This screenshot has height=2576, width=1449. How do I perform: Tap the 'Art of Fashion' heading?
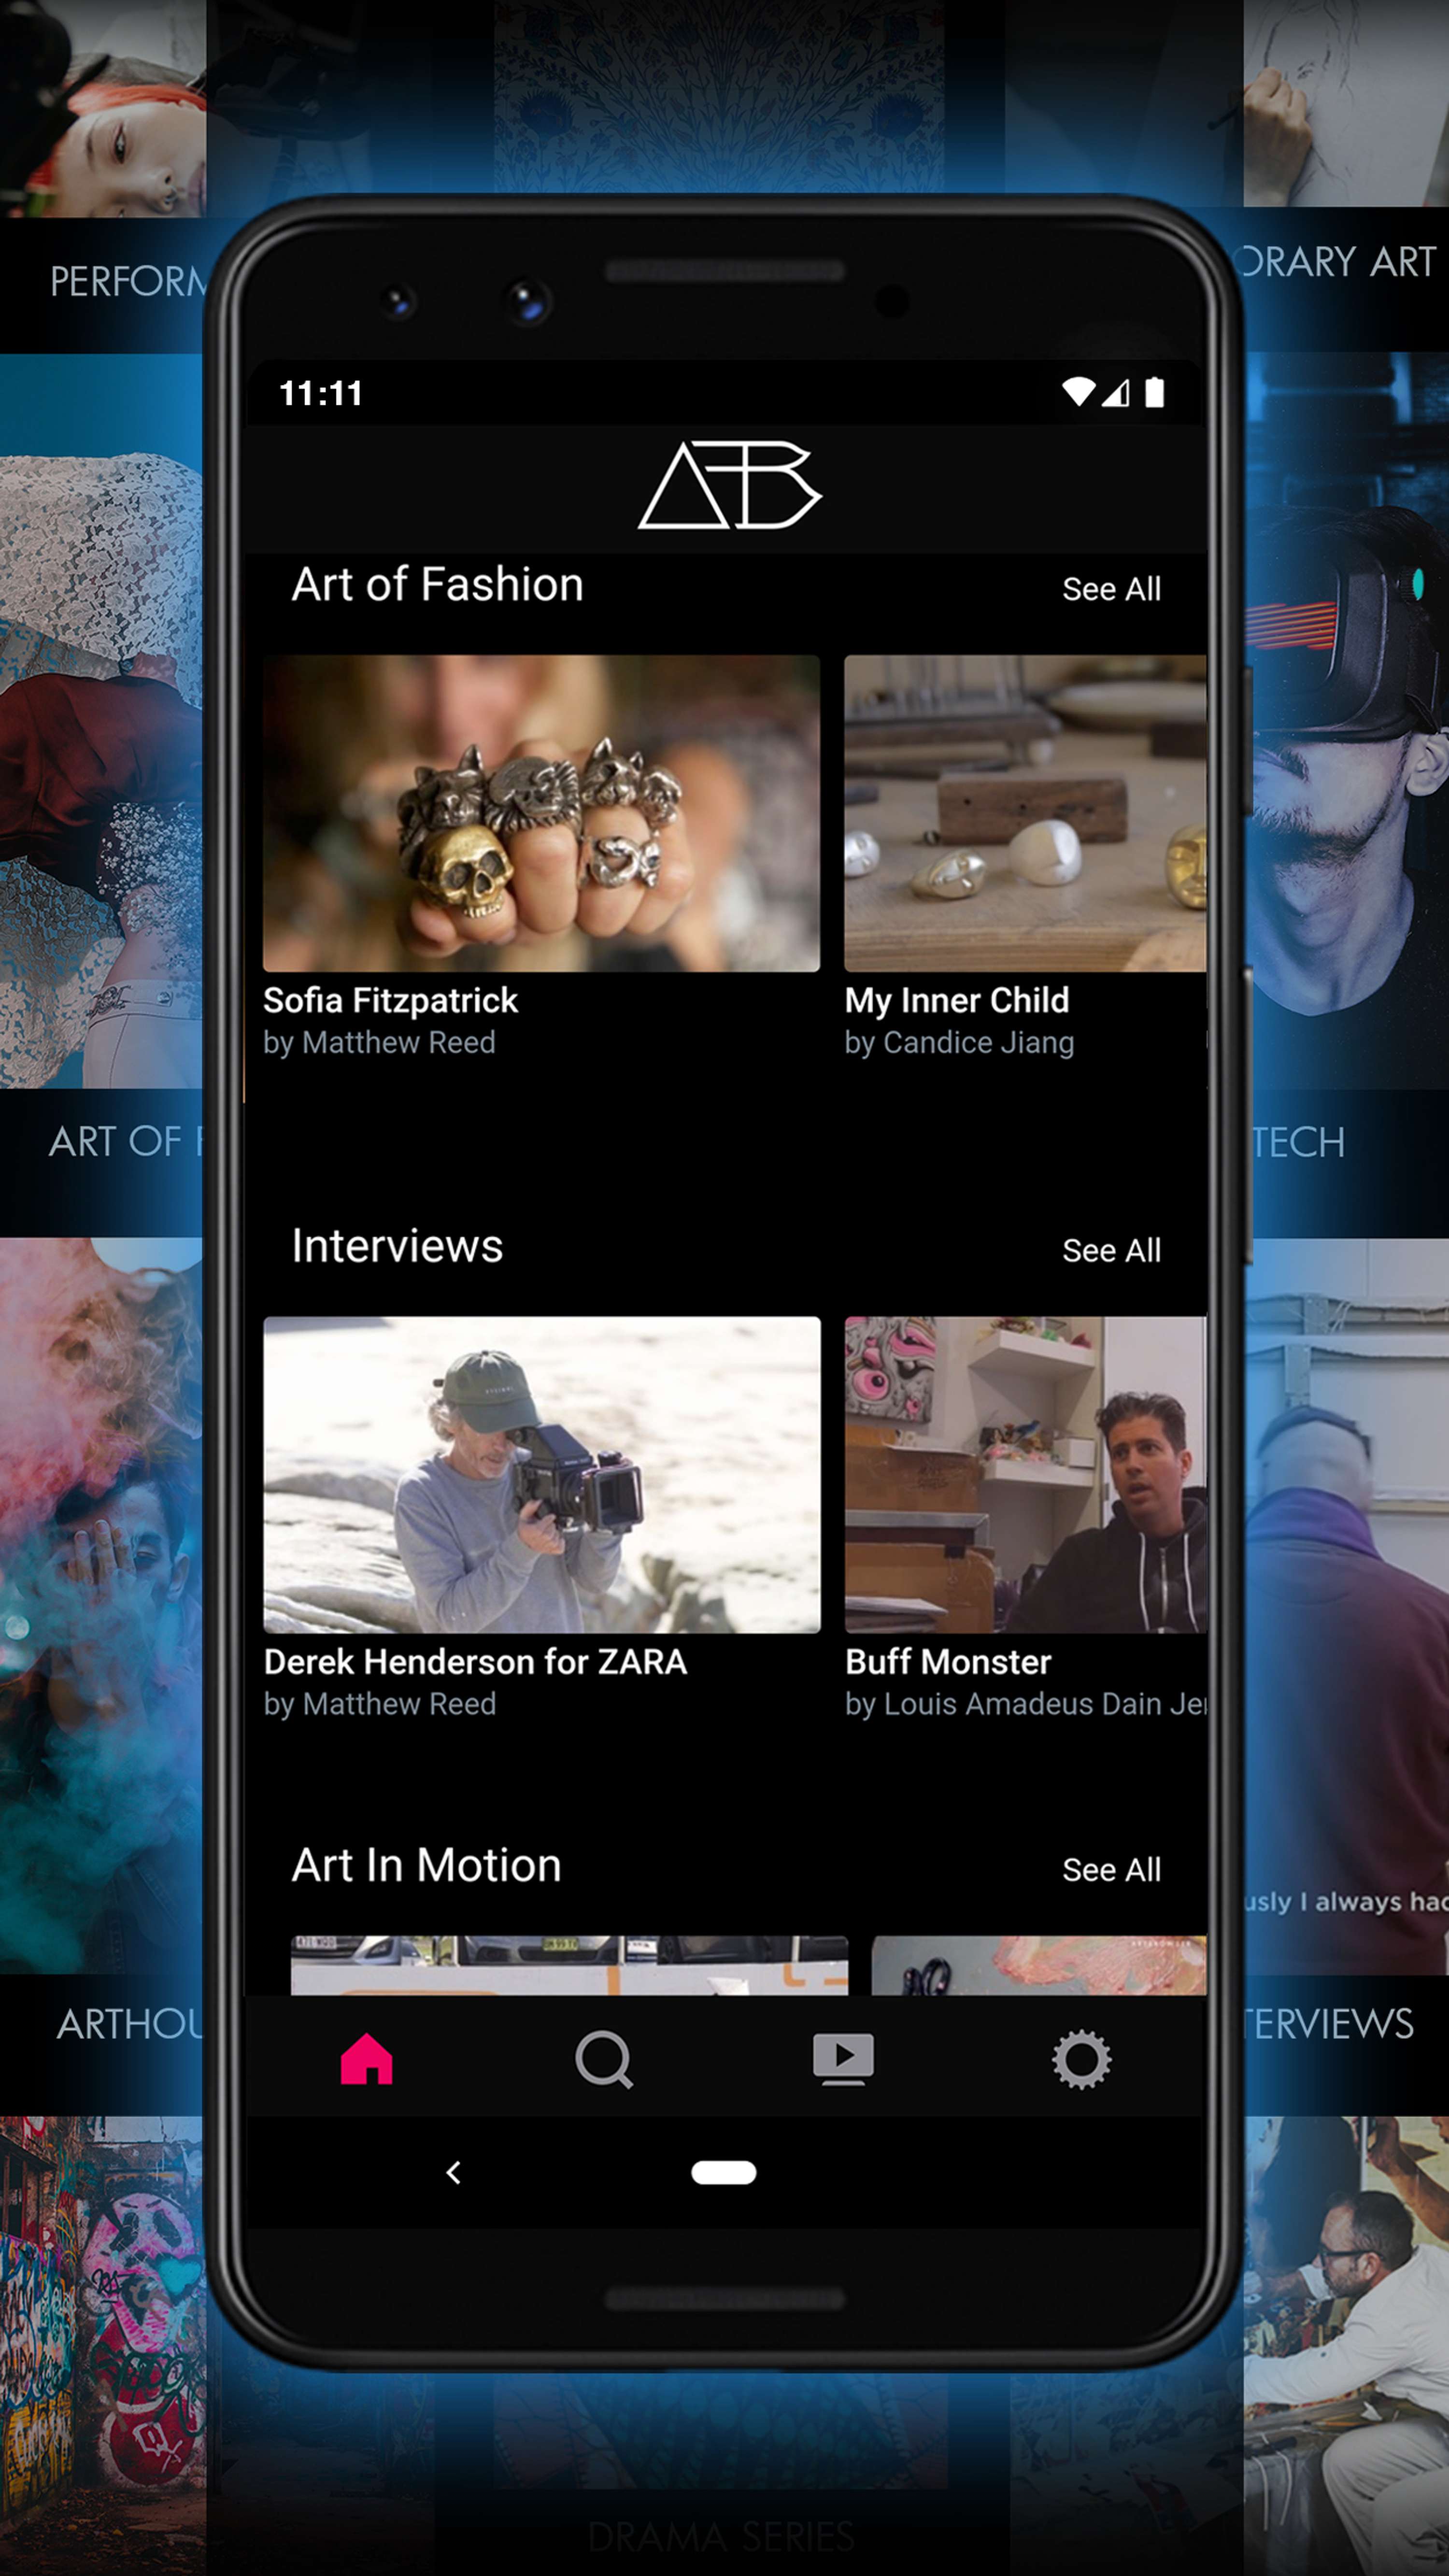437,584
